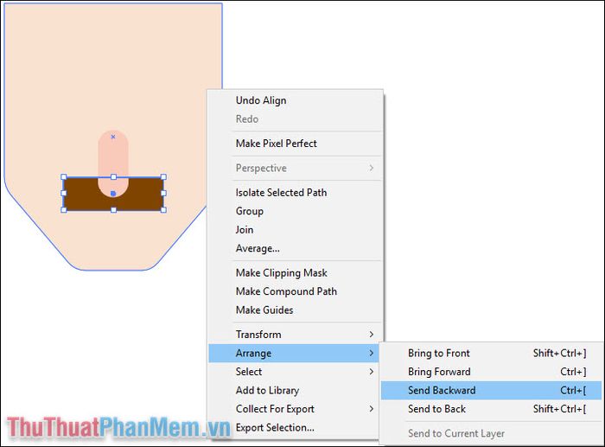Click the brown rectangle's bottom-center handle
The height and width of the screenshot is (447, 605).
pos(113,210)
